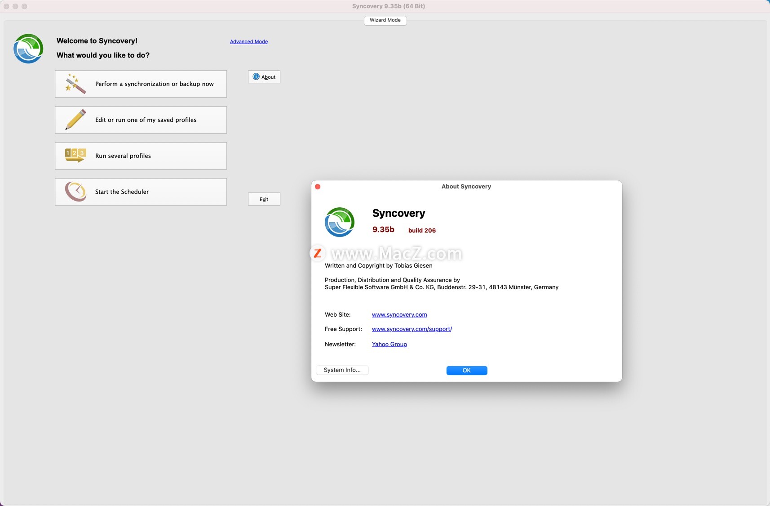The width and height of the screenshot is (770, 506).
Task: Click the About Syncovery dialog title bar
Action: click(466, 187)
